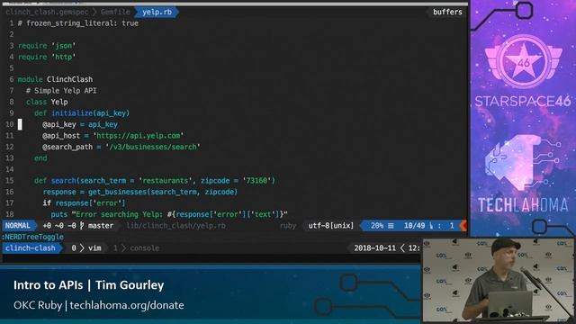This screenshot has height=324, width=576.
Task: Click the 2018-10-11 date in tmux bar
Action: (374, 248)
